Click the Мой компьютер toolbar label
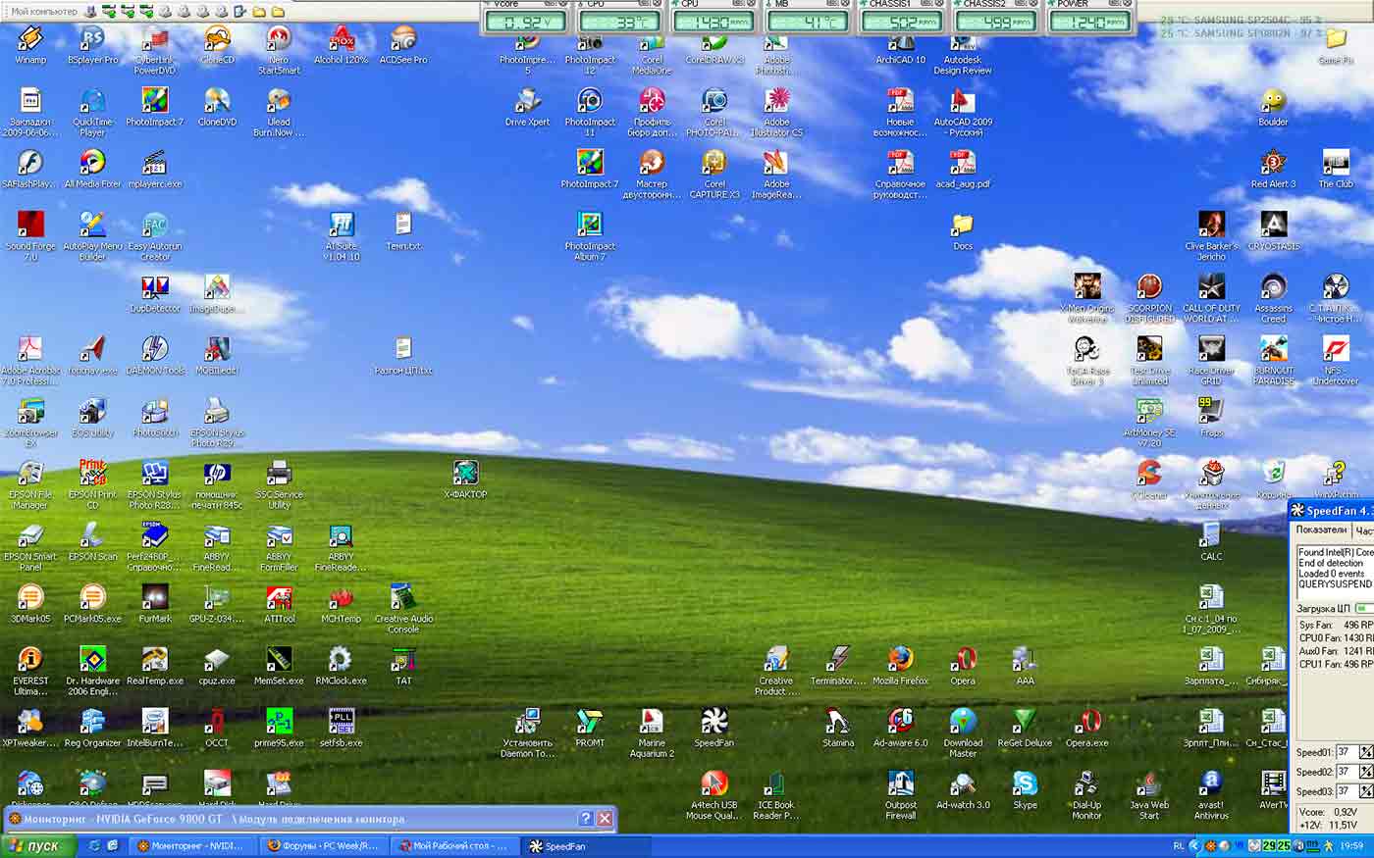The width and height of the screenshot is (1374, 858). [x=44, y=11]
